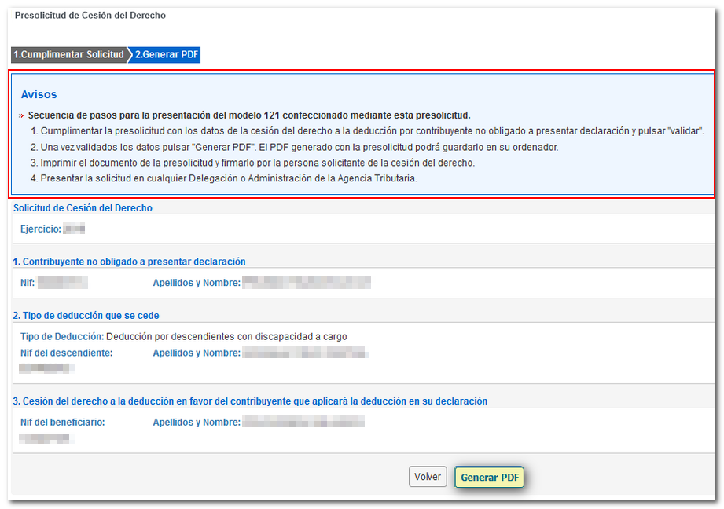The height and width of the screenshot is (509, 724).
Task: Click notice step 3 about Imprimir el documento
Action: click(252, 163)
